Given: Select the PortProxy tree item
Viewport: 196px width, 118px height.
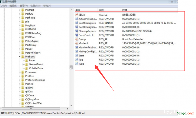Looking at the screenshot, I should click(31, 45).
